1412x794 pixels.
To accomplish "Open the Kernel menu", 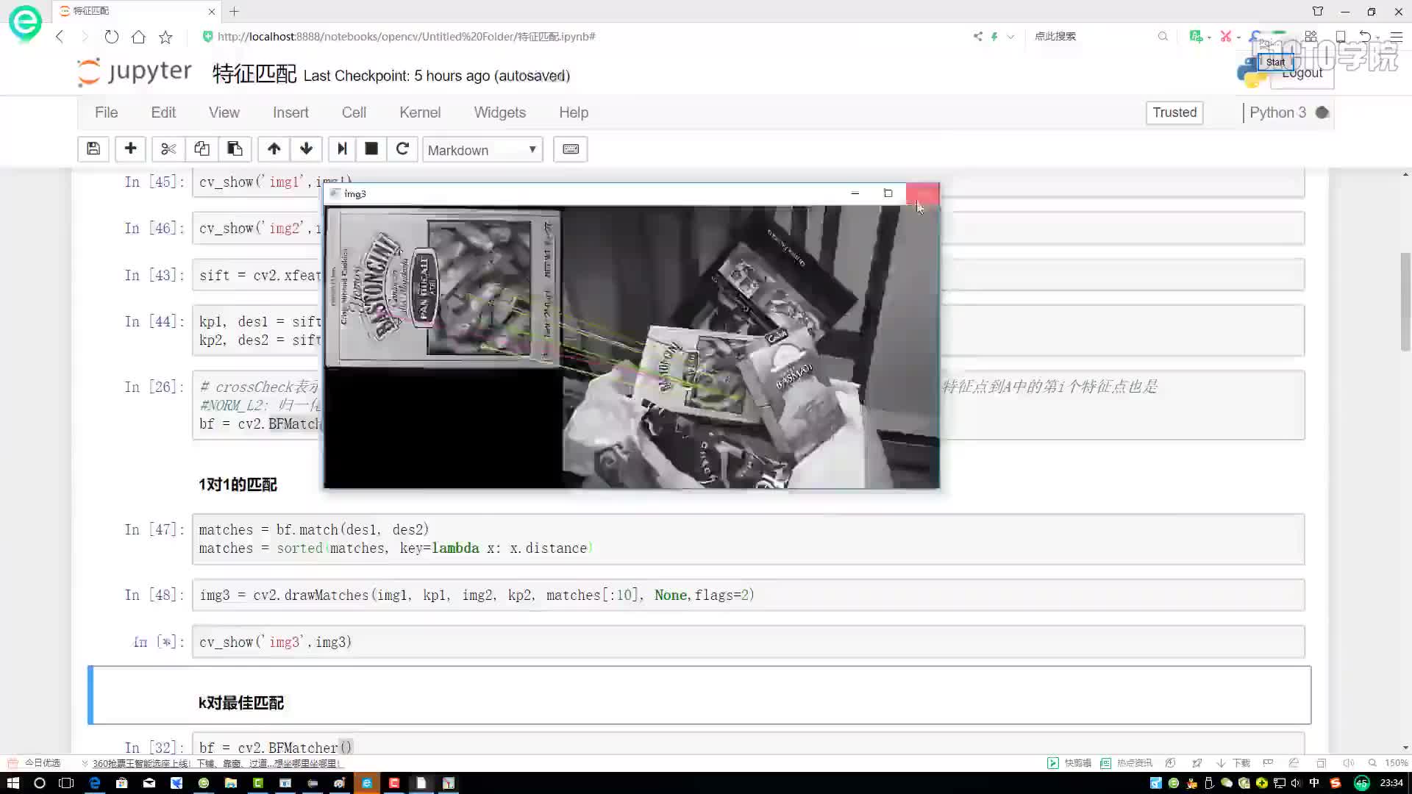I will (420, 112).
